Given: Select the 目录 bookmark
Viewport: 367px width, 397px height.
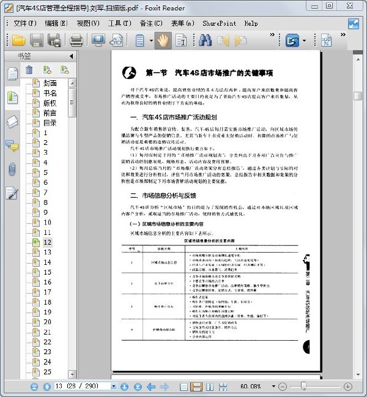Looking at the screenshot, I should click(50, 123).
